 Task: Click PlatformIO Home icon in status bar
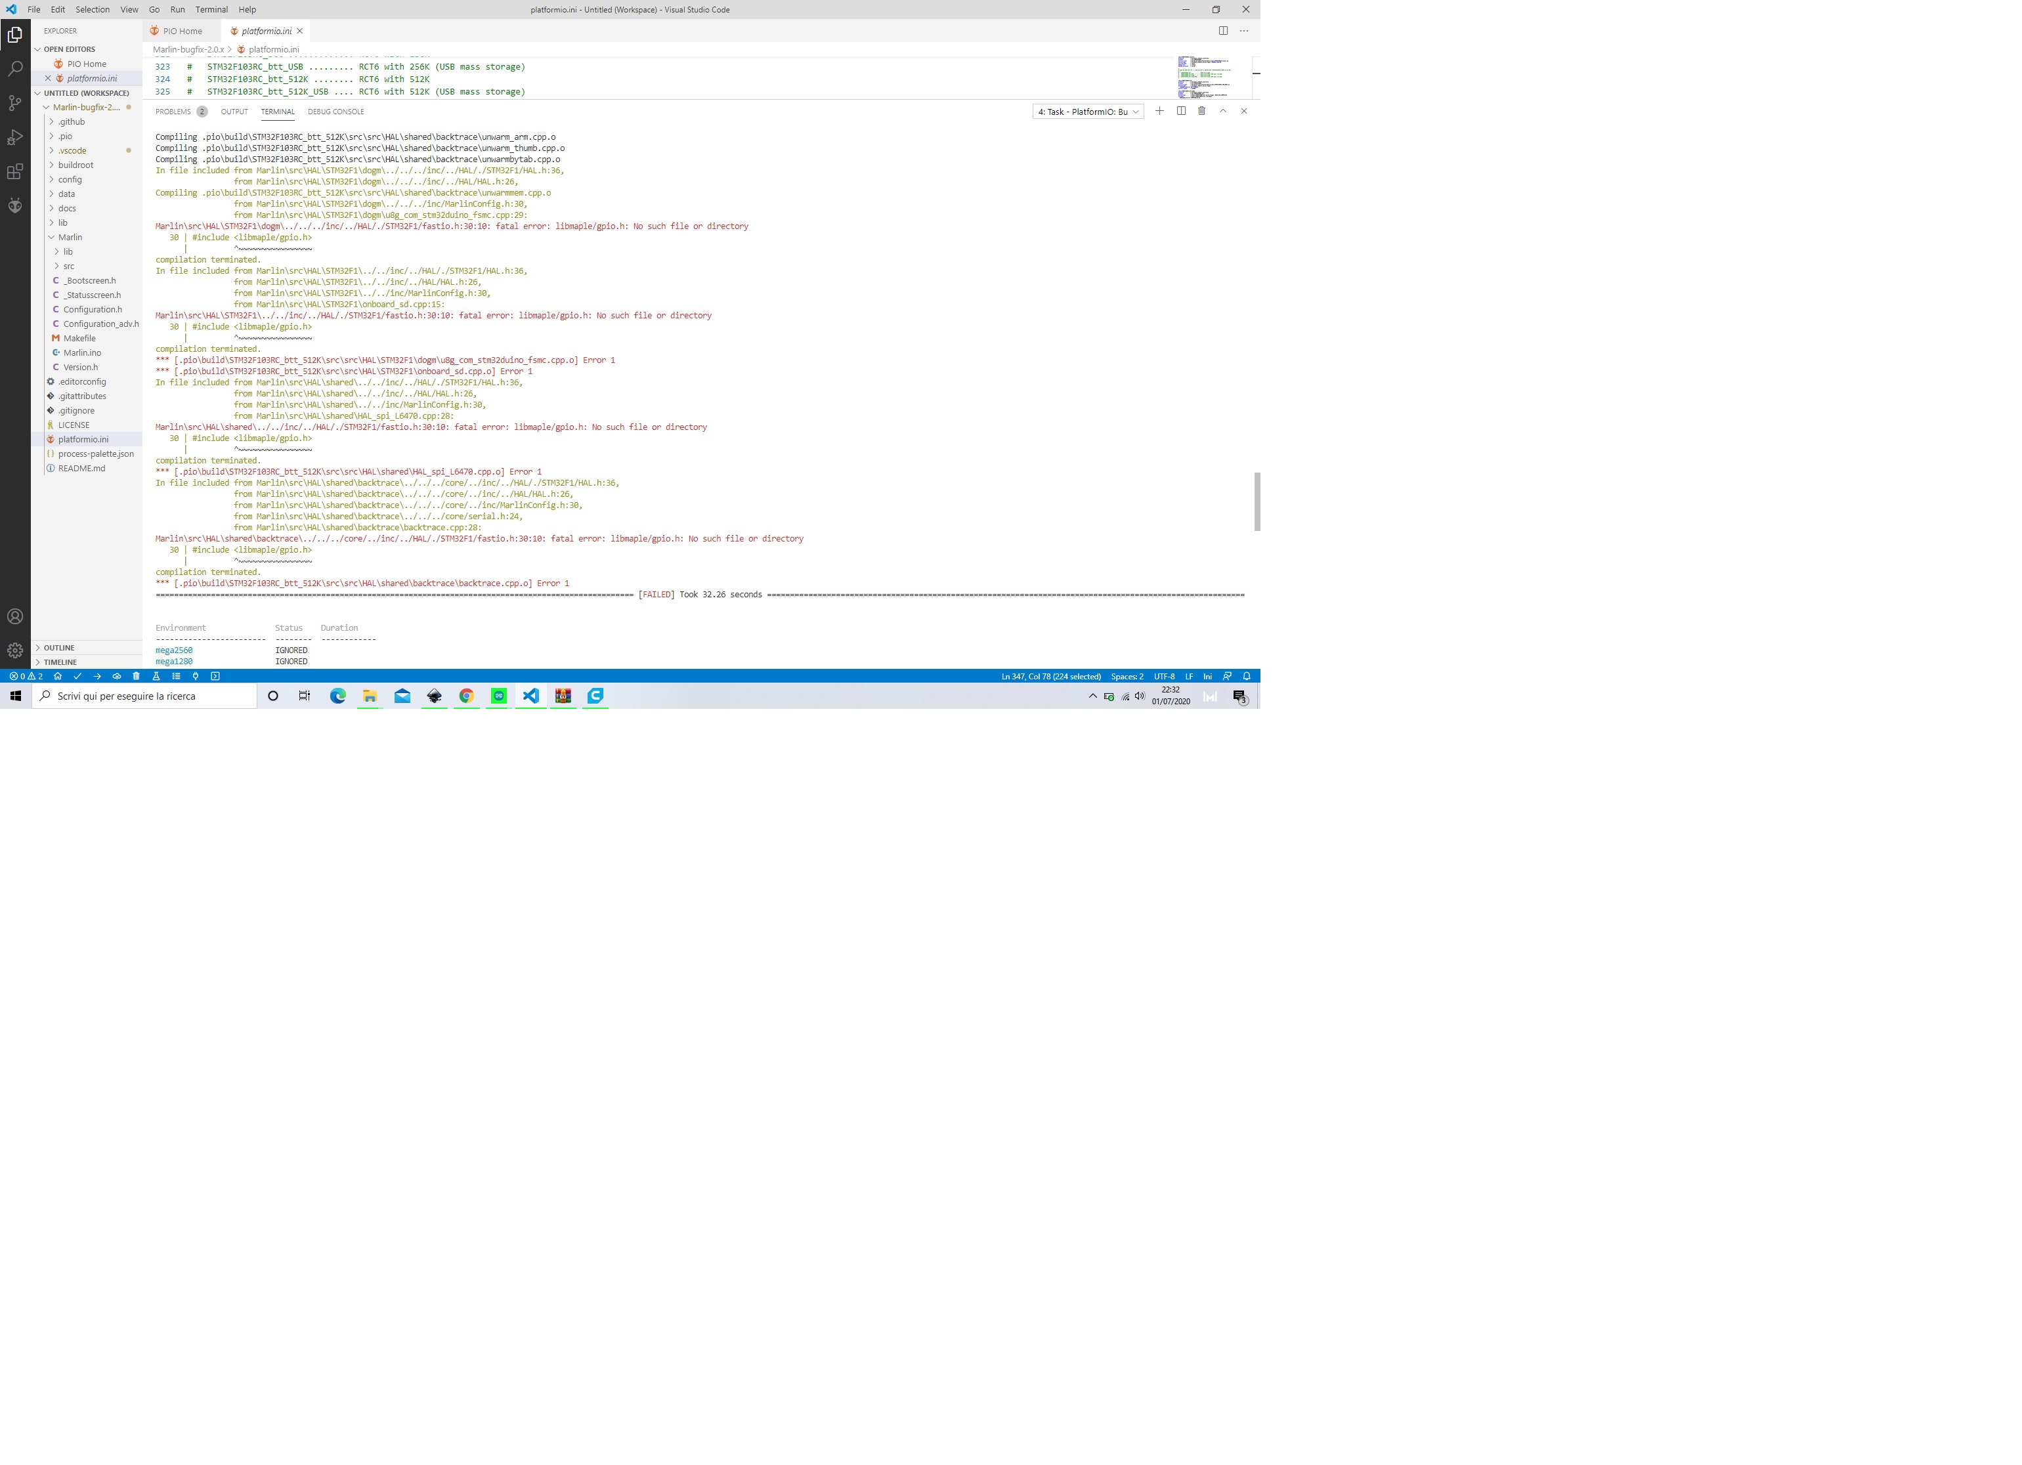[58, 676]
